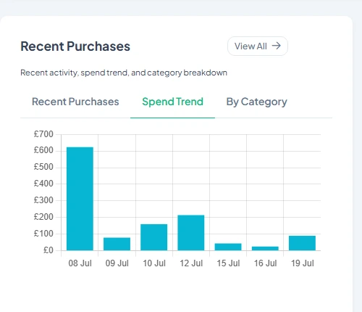The height and width of the screenshot is (312, 362).
Task: Open the By Category tab
Action: [256, 102]
